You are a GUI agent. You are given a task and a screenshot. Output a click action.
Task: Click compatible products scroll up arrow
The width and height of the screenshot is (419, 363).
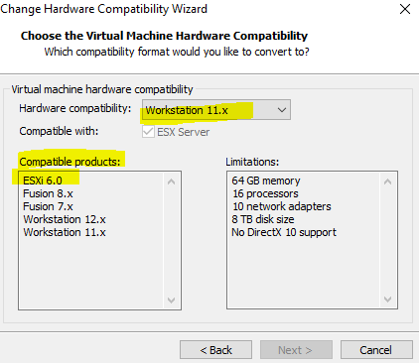pyautogui.click(x=172, y=181)
